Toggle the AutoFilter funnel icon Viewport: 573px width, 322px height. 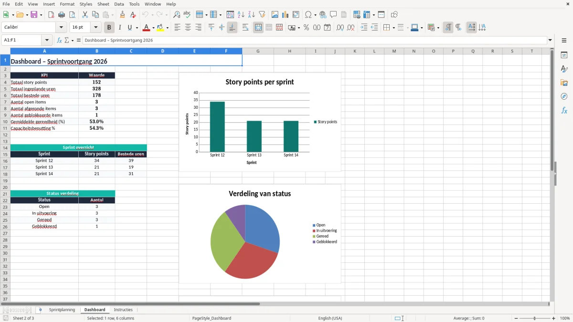click(262, 15)
